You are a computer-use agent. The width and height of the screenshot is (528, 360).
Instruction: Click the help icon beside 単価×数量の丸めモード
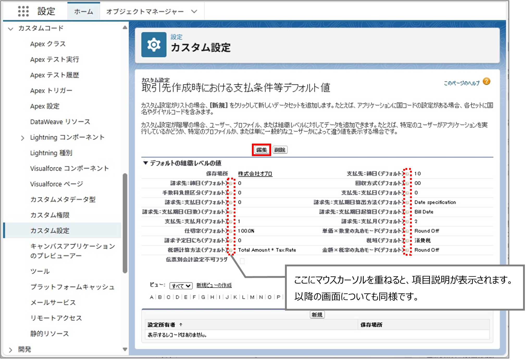coord(407,231)
